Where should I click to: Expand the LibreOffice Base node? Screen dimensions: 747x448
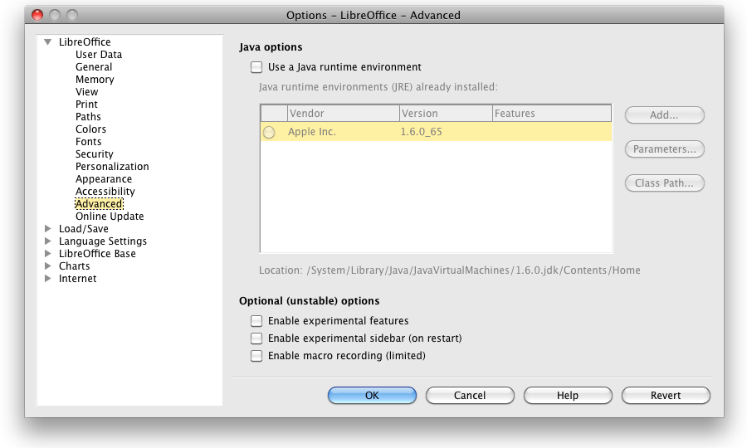(47, 253)
